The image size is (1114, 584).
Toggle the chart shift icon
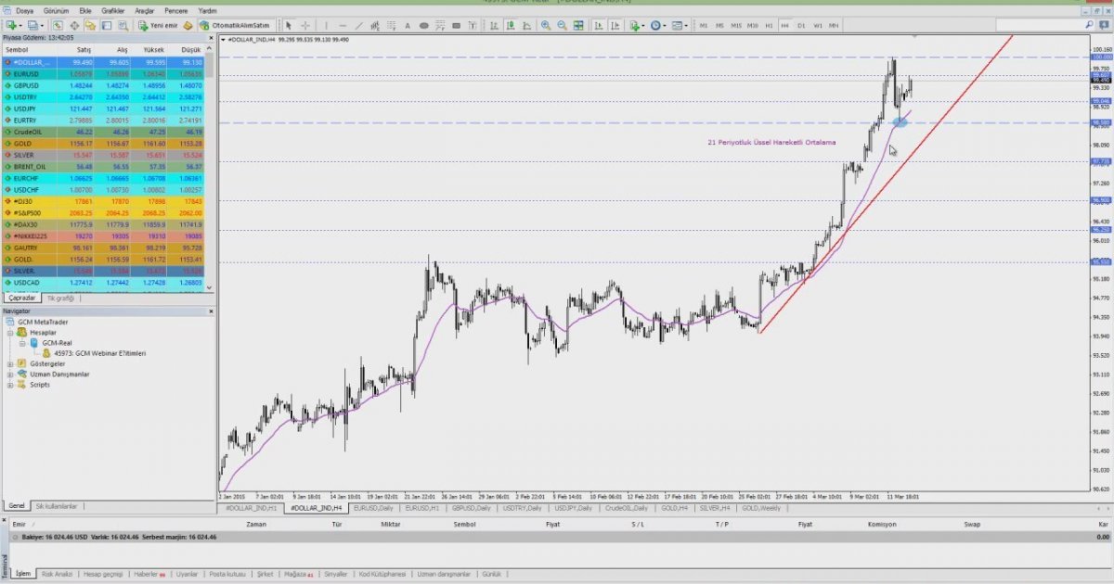pyautogui.click(x=616, y=26)
